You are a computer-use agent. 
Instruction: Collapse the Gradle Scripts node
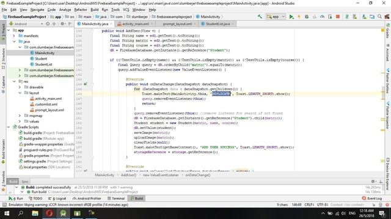click(x=9, y=127)
